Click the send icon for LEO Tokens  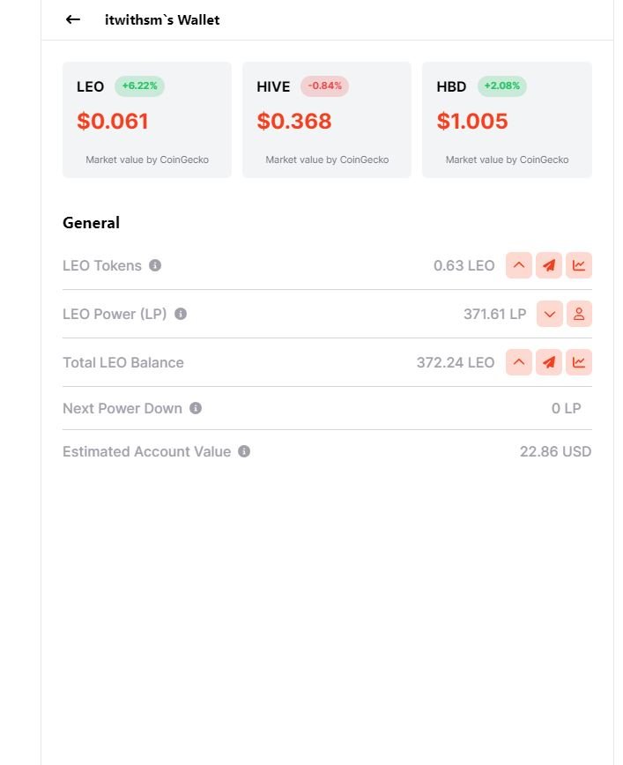(x=549, y=265)
